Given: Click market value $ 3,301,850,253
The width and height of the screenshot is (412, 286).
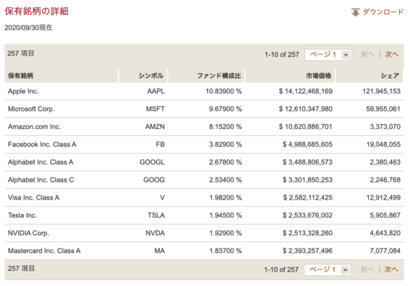Looking at the screenshot, I should (308, 180).
